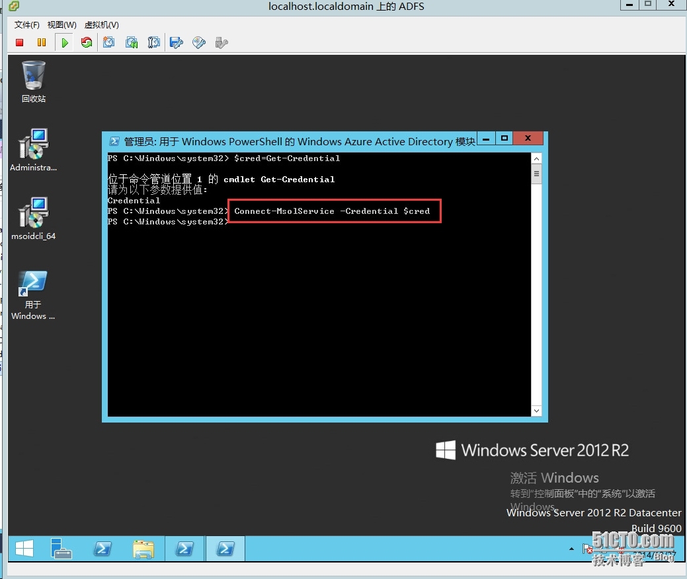Click the revert snapshot icon

click(x=132, y=42)
